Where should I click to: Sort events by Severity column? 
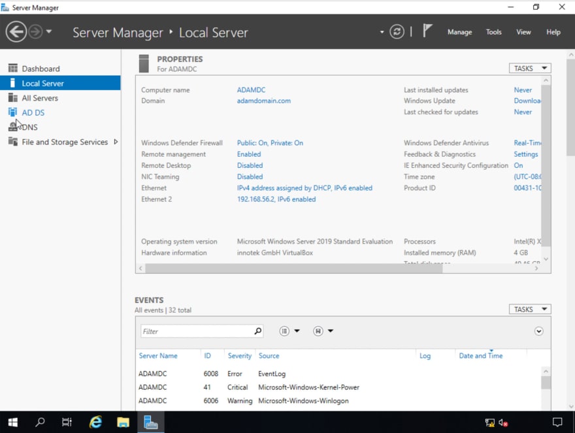click(x=239, y=356)
